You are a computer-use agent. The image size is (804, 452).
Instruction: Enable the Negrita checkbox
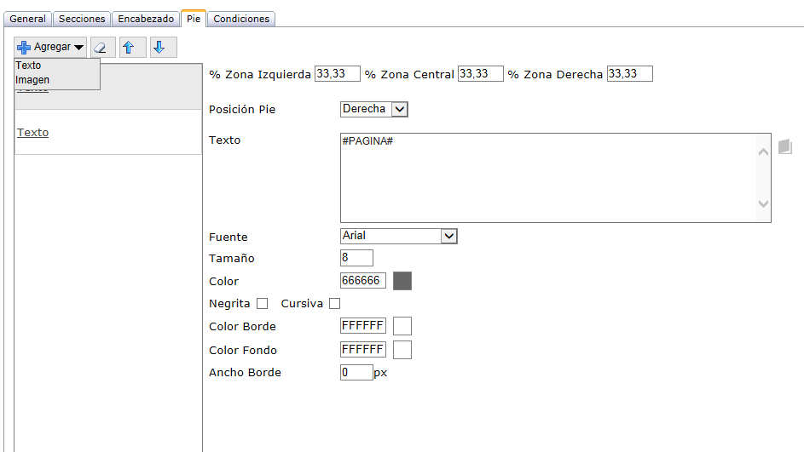pyautogui.click(x=263, y=304)
